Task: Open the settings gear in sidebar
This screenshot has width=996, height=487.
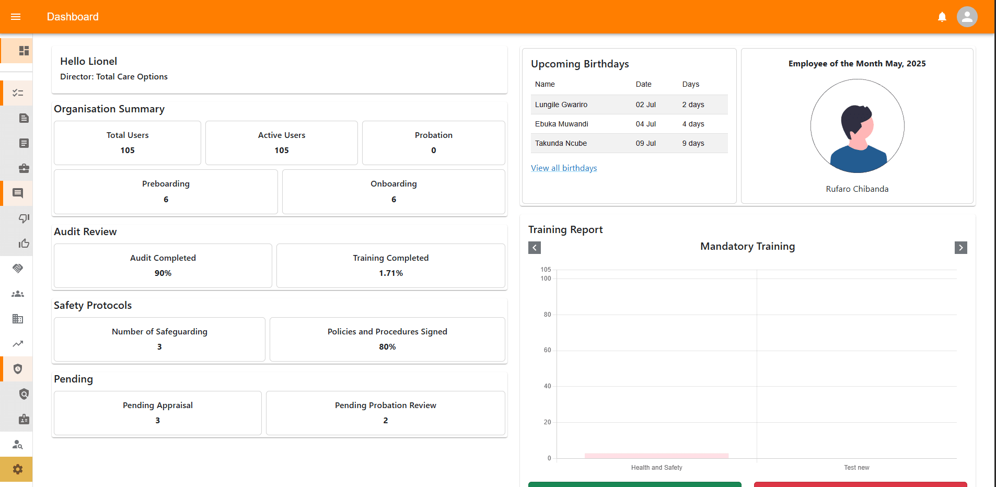Action: (18, 469)
